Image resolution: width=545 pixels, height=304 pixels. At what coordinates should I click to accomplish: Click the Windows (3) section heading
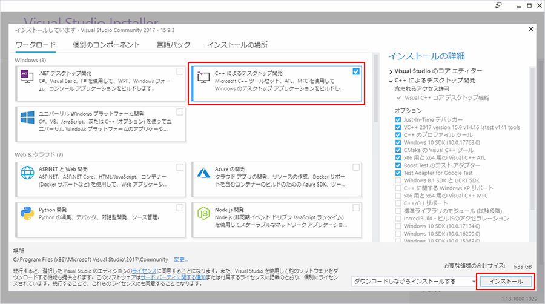click(x=30, y=60)
